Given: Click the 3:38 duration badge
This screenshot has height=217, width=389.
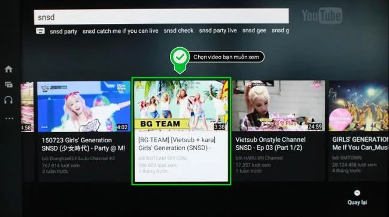Looking at the screenshot, I should 219,127.
